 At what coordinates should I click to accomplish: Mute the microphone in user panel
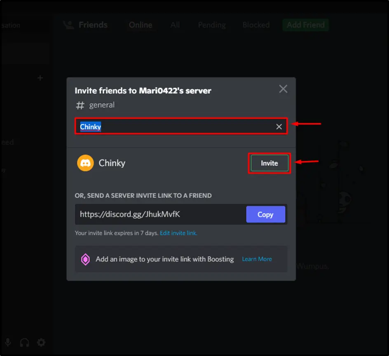pos(8,342)
